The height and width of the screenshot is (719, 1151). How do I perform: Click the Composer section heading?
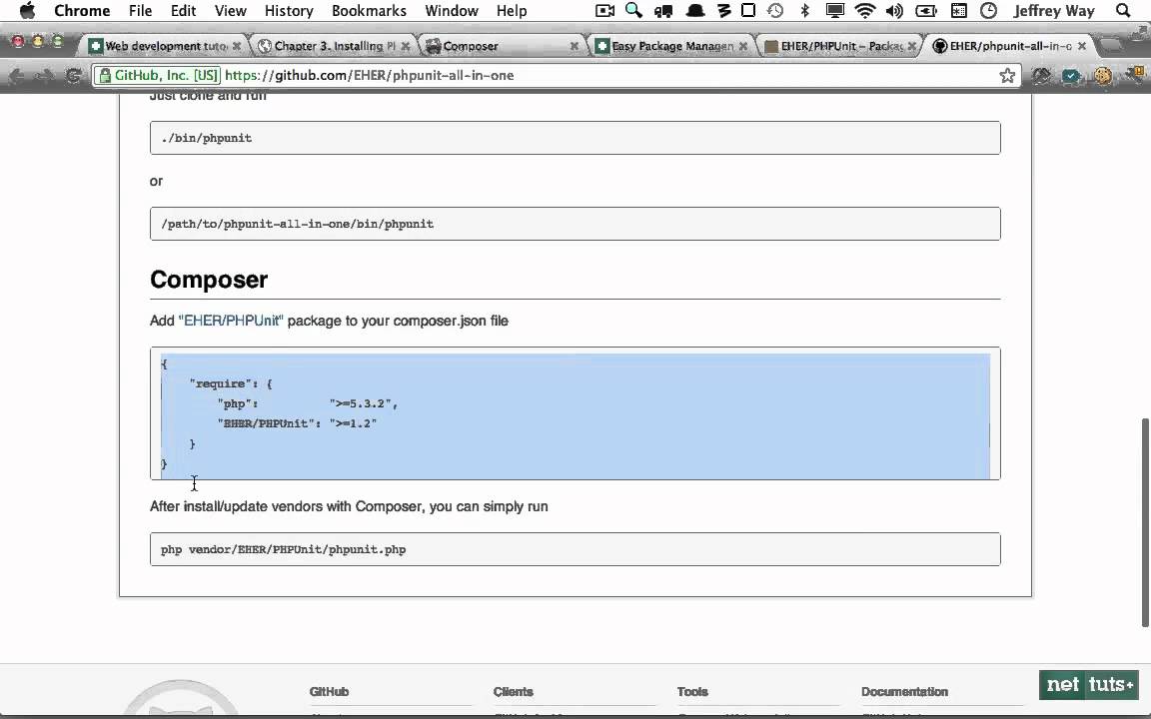pos(209,280)
